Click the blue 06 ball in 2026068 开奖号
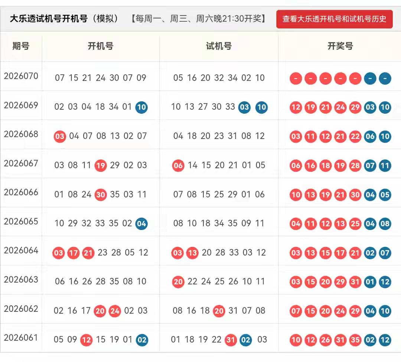Image resolution: width=401 pixels, height=362 pixels. pos(370,136)
